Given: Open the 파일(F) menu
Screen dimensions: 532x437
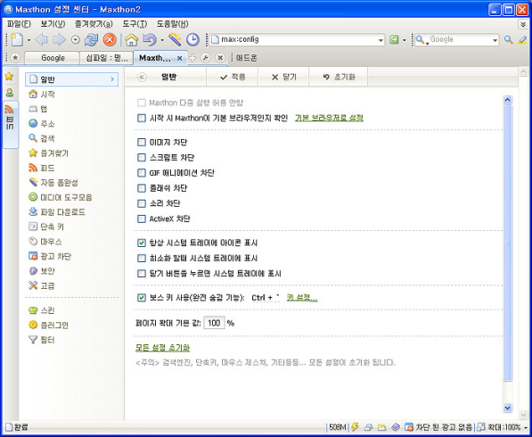Looking at the screenshot, I should (x=19, y=24).
